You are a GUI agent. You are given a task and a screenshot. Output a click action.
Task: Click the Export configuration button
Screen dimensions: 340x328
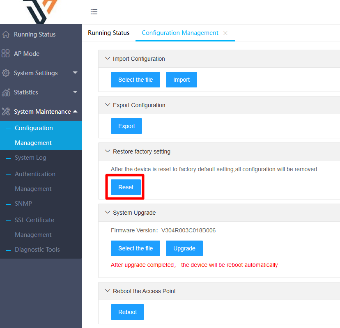pos(126,126)
